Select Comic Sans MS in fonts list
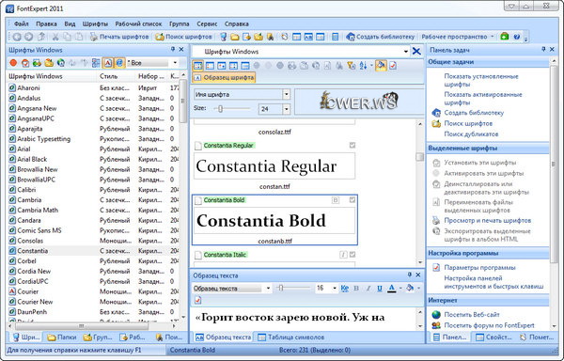564x361 pixels. pyautogui.click(x=93, y=230)
